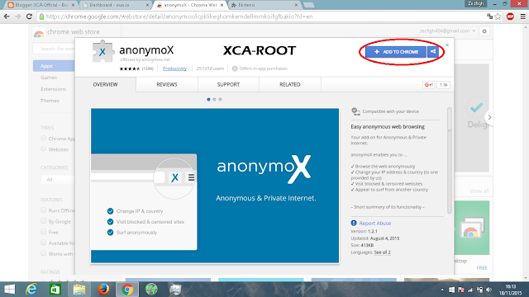
Task: Switch to Chrome in the taskbar
Action: (127, 290)
